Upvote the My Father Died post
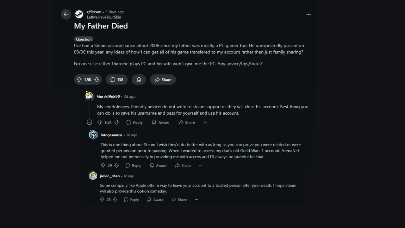Image resolution: width=405 pixels, height=228 pixels. point(79,80)
